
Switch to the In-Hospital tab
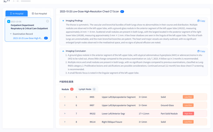pos(16,14)
